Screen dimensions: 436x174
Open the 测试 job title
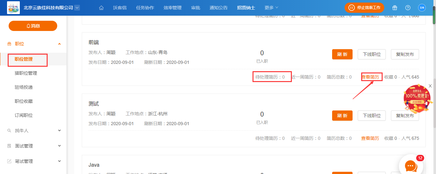tap(94, 104)
